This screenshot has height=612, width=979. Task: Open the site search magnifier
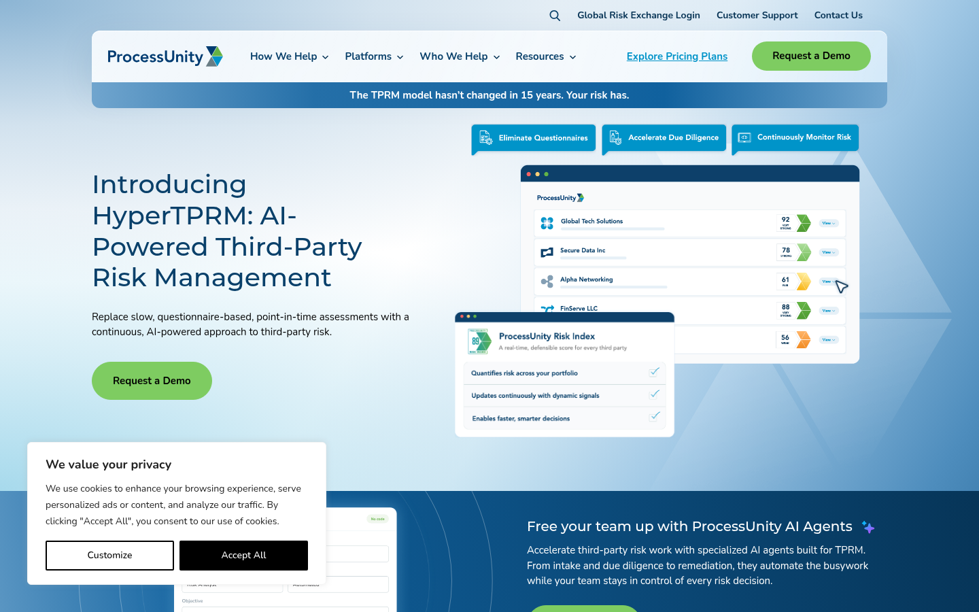(555, 16)
